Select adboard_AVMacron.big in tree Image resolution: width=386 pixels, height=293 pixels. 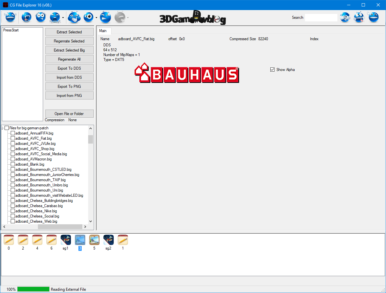(33, 159)
